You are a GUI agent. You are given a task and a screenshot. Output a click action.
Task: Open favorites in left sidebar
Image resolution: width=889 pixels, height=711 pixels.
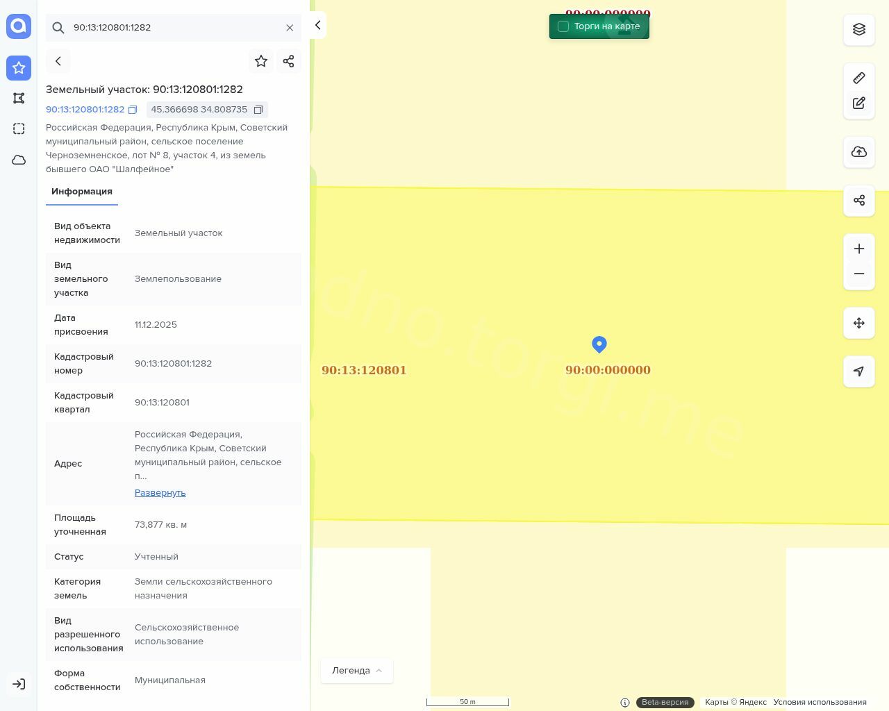pyautogui.click(x=19, y=68)
